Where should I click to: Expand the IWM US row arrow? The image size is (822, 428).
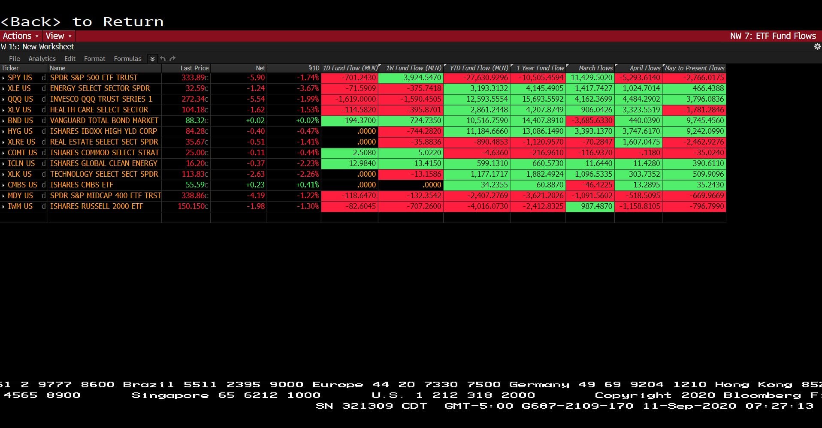pos(3,206)
